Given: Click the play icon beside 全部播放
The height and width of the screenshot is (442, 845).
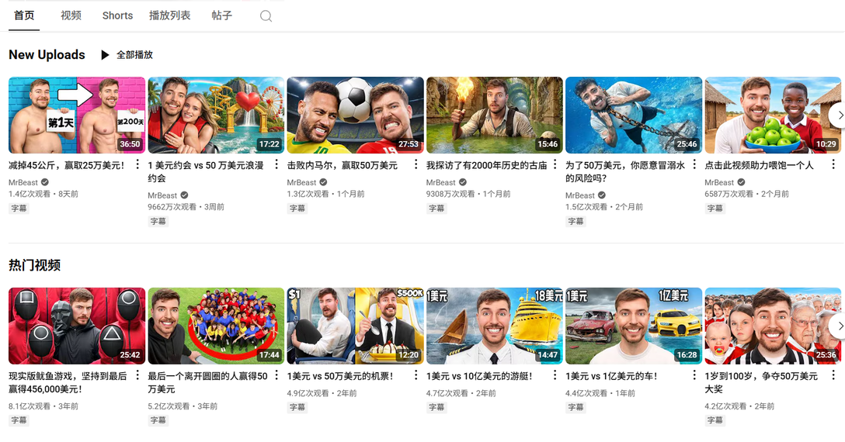Looking at the screenshot, I should [x=105, y=55].
